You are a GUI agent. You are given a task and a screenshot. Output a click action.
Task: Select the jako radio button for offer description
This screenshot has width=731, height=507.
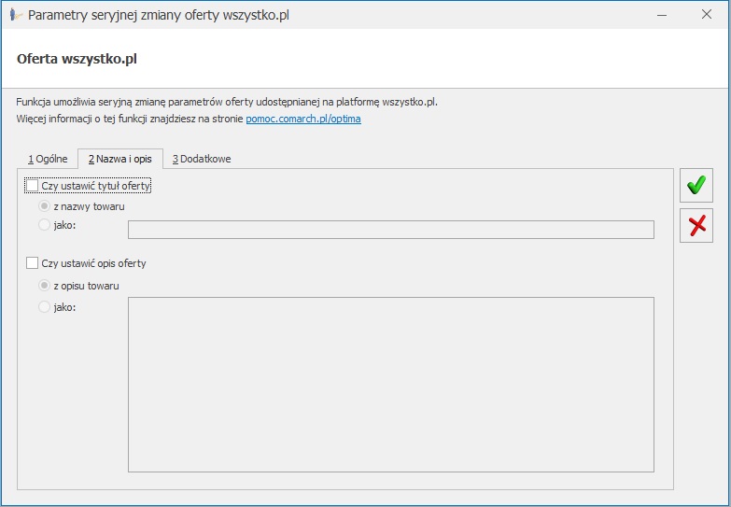click(44, 307)
